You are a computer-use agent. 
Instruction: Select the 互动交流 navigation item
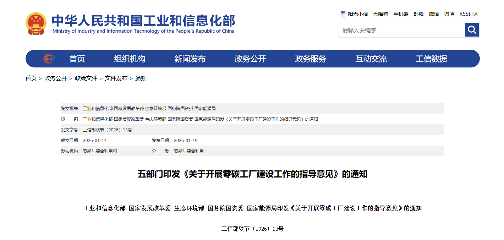click(371, 59)
